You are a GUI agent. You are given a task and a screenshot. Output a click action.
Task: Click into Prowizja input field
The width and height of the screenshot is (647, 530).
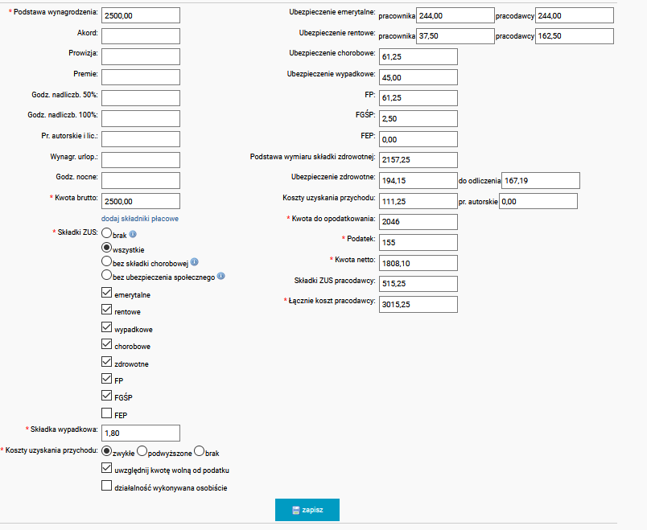pos(141,56)
